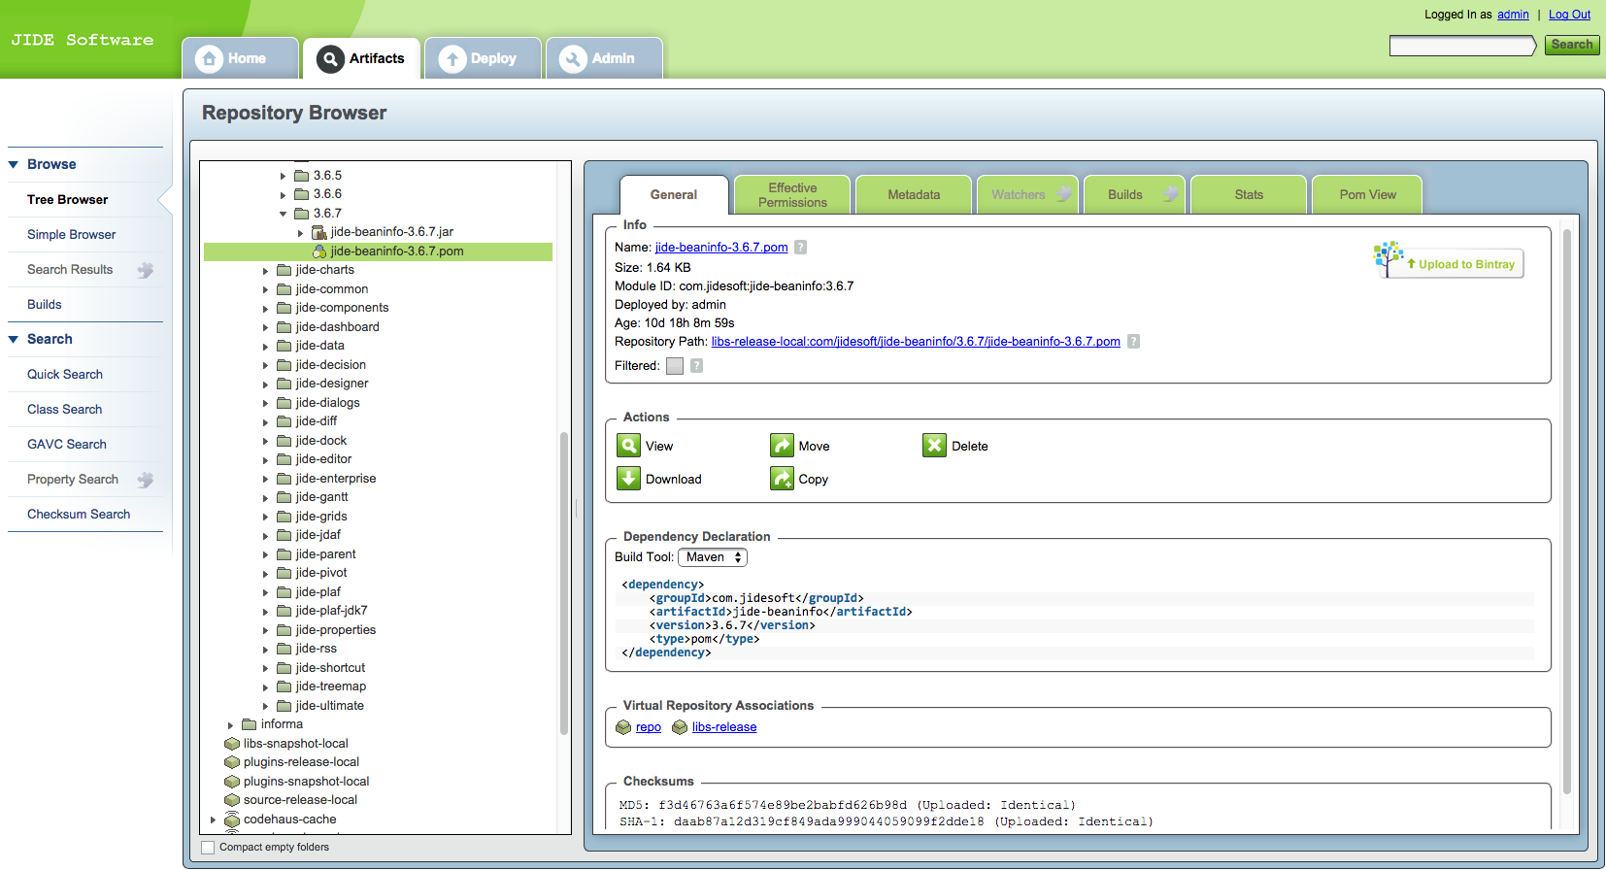The width and height of the screenshot is (1606, 870).
Task: Collapse the 3.6.7 version folder
Action: [284, 214]
